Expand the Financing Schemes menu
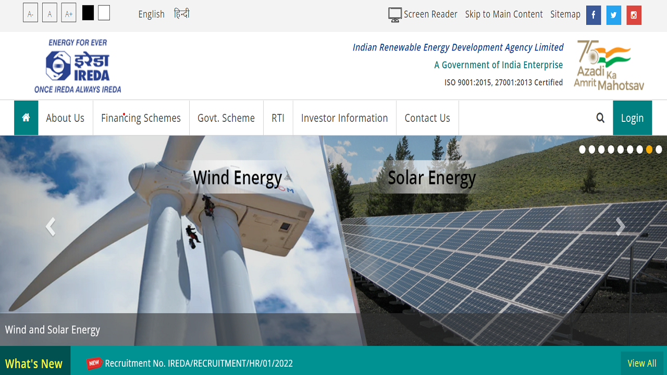Screen dimensions: 667x375 click(x=141, y=118)
